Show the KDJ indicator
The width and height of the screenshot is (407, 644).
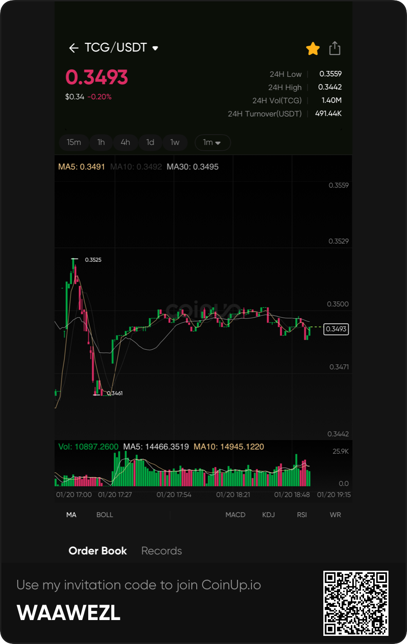[269, 515]
